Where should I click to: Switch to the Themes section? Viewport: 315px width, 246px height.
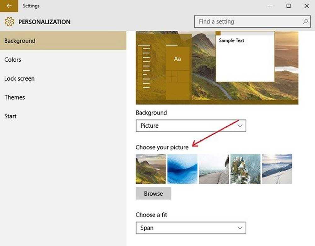click(14, 97)
